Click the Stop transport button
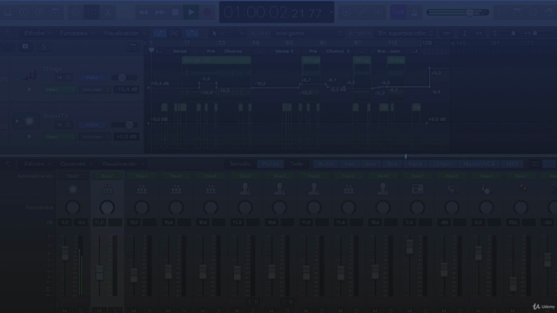This screenshot has height=313, width=557. tap(175, 12)
